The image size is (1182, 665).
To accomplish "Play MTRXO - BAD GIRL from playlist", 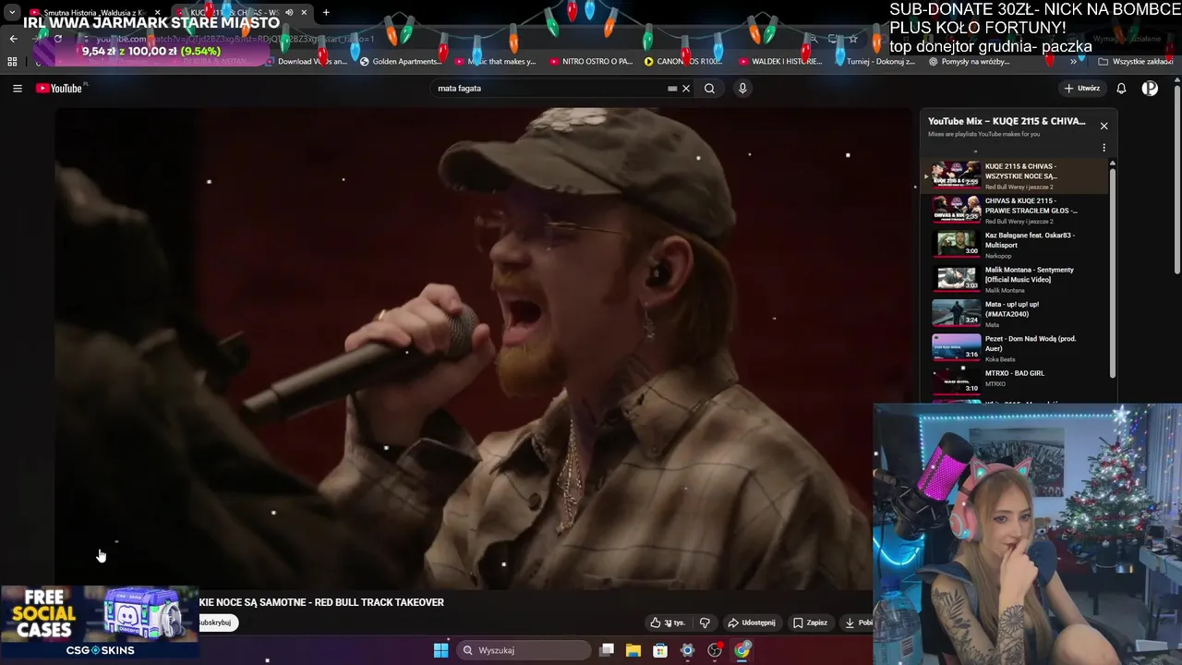I will point(1016,381).
